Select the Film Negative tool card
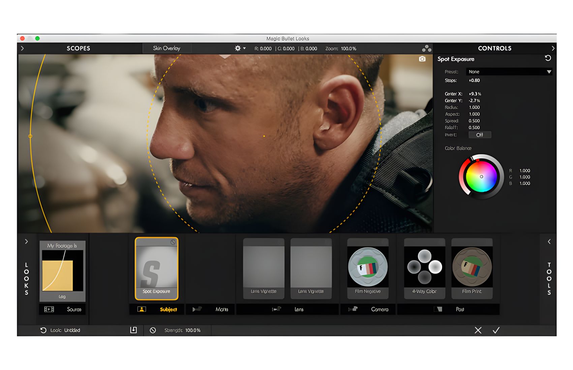Viewport: 573px width, 370px height. click(368, 268)
